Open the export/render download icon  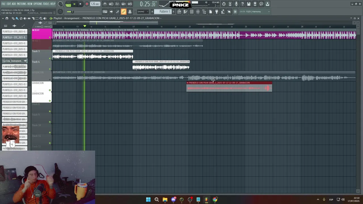point(267,4)
